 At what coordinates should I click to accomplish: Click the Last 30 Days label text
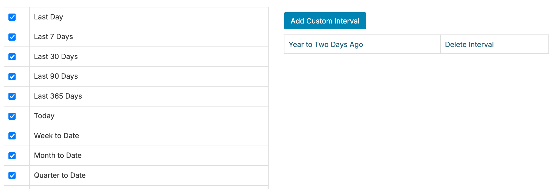(56, 56)
